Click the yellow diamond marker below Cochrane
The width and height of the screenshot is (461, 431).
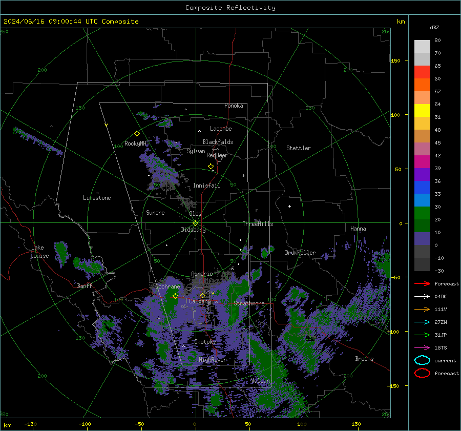tap(175, 296)
